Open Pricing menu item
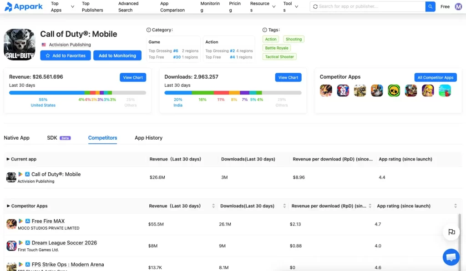The height and width of the screenshot is (271, 466). pyautogui.click(x=235, y=6)
